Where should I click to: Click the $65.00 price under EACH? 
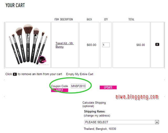coord(91,45)
